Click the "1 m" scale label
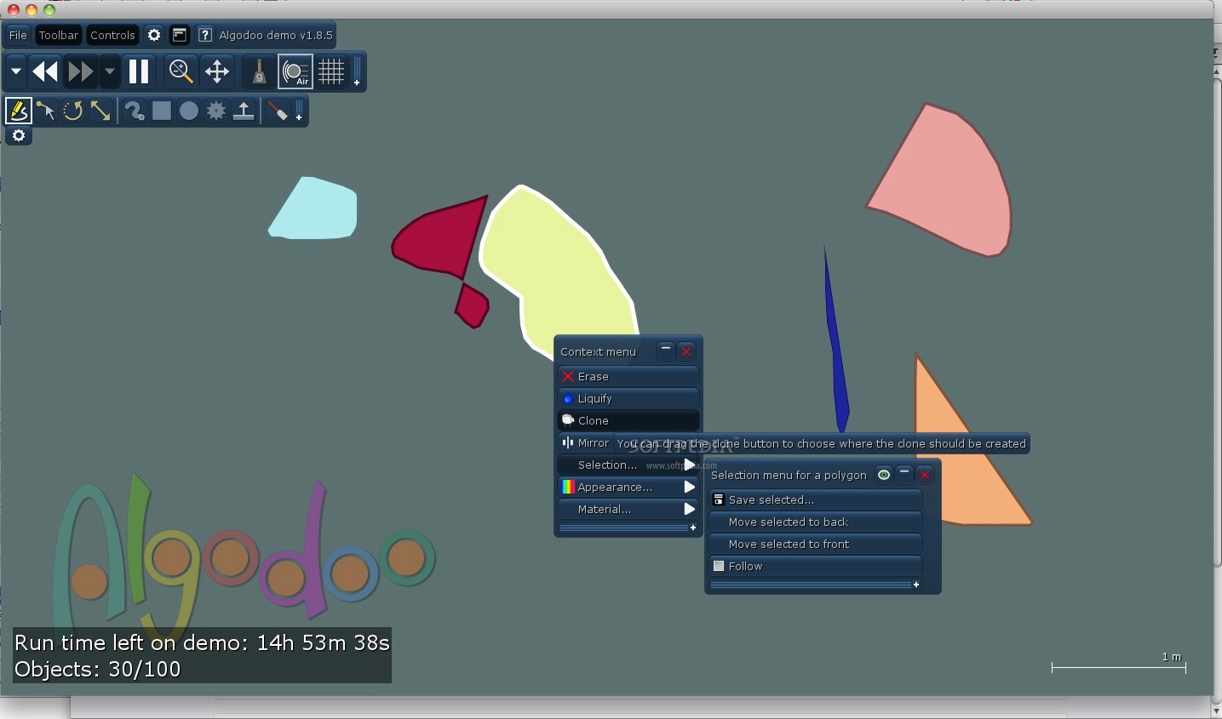Screen dimensions: 1222x719 (1172, 656)
